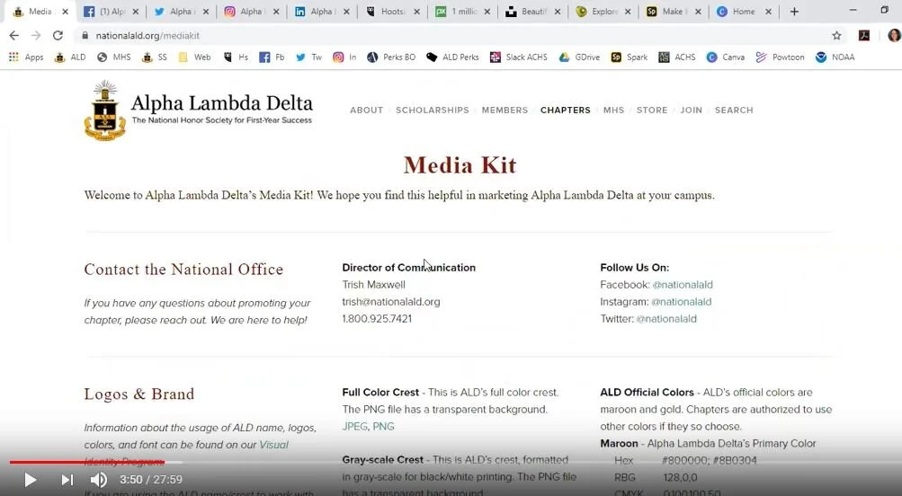Close the Explore browser tab
The image size is (902, 496).
627,12
